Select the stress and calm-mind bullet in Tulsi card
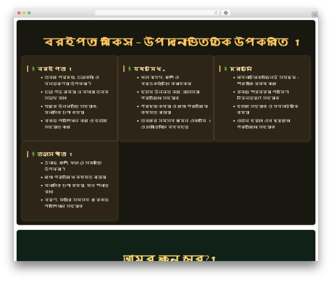 point(76,189)
